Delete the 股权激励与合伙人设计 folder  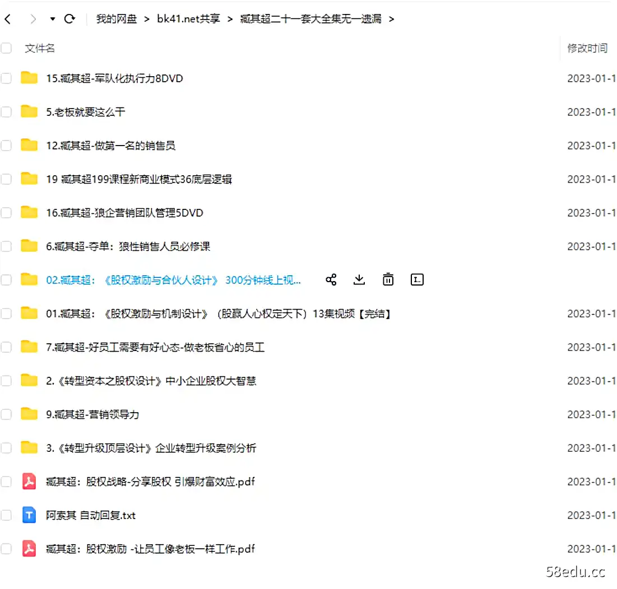pyautogui.click(x=388, y=279)
